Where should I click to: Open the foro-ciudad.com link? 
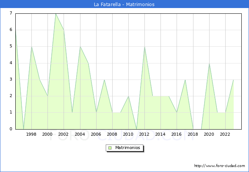point(220,166)
